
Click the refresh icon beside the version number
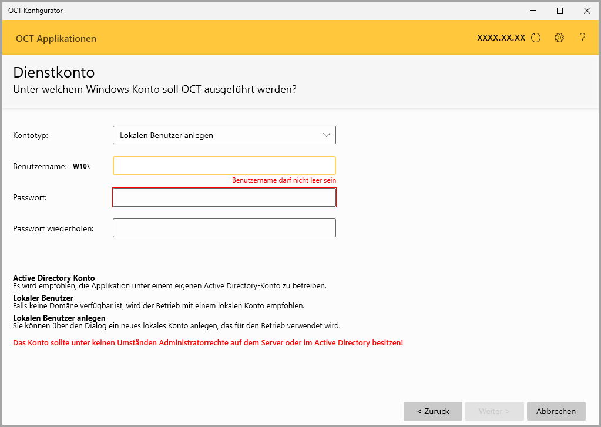pos(535,38)
